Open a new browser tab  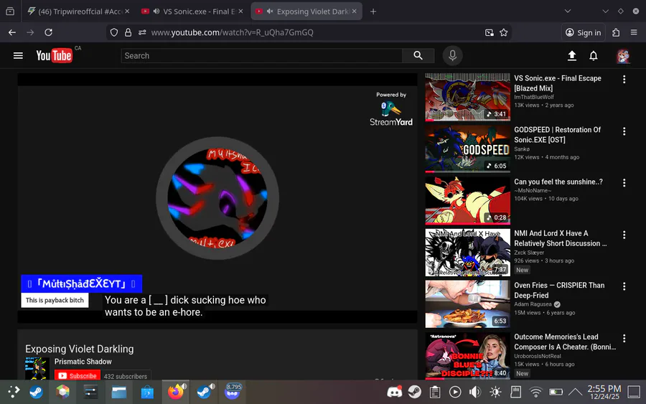pos(373,11)
